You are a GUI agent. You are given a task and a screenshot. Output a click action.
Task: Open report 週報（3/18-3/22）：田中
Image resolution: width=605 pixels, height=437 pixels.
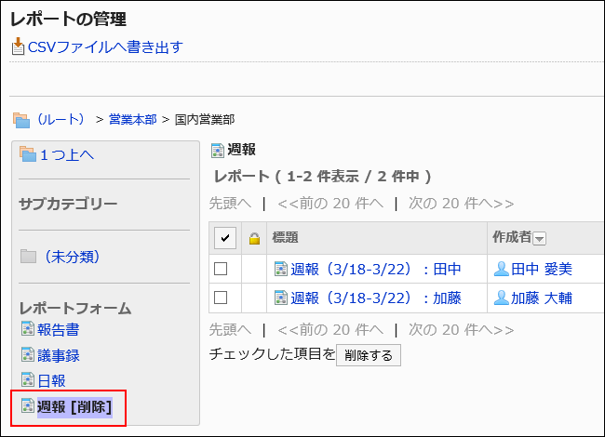[x=376, y=269]
